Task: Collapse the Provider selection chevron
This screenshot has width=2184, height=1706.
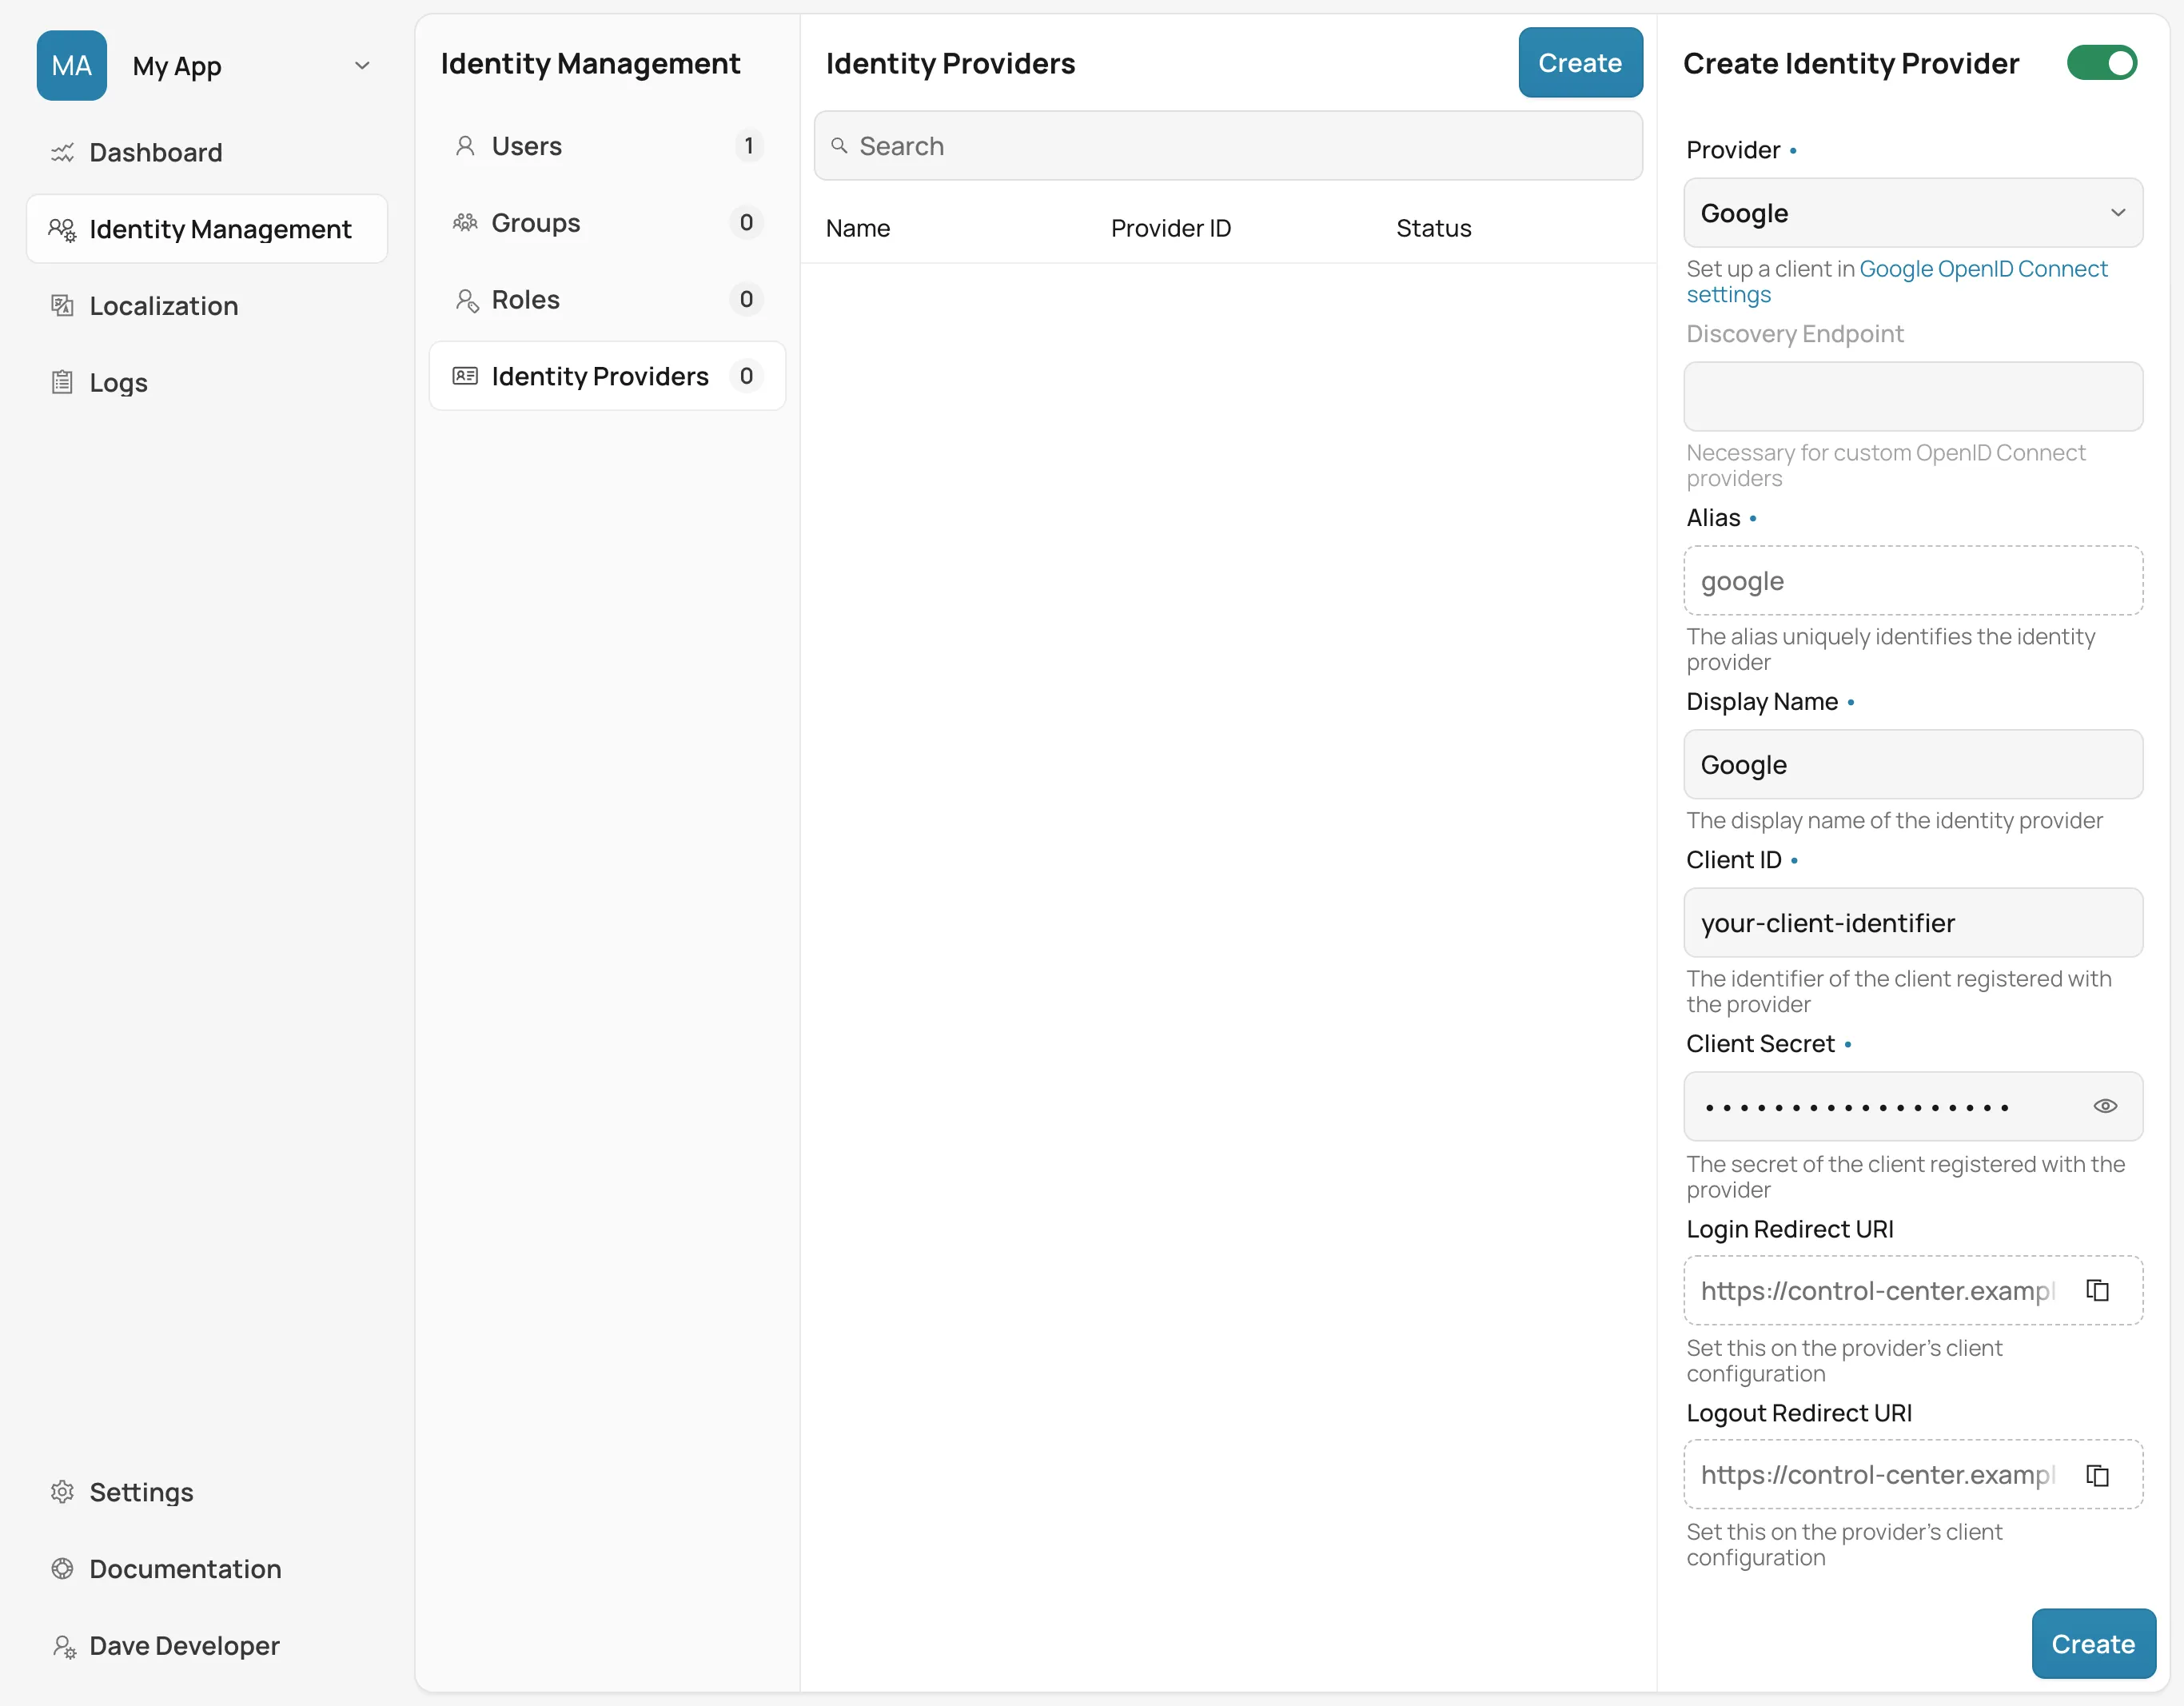Action: [2118, 212]
